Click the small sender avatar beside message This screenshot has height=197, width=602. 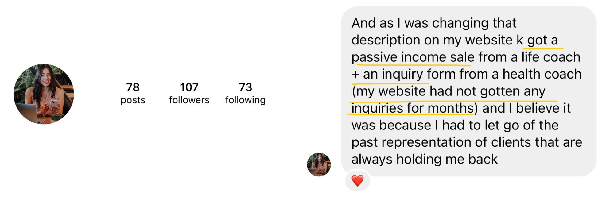(x=319, y=164)
